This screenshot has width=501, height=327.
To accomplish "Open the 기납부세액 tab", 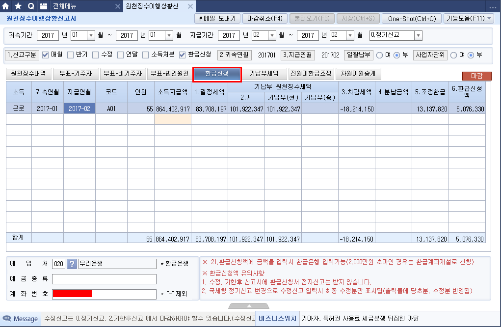I will [264, 74].
